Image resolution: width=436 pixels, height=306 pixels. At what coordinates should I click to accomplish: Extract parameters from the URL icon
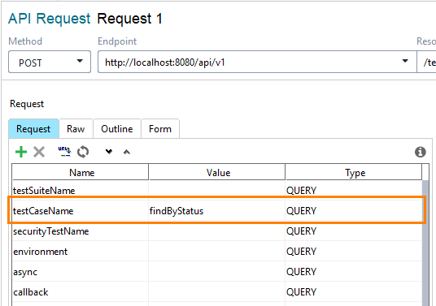(x=64, y=152)
